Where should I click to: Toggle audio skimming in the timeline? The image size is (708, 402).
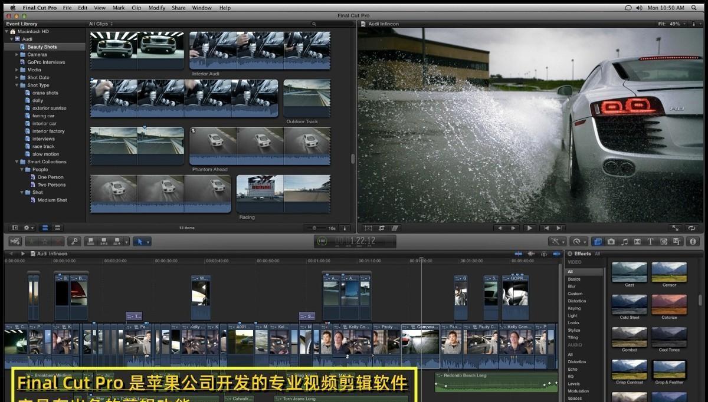point(530,253)
